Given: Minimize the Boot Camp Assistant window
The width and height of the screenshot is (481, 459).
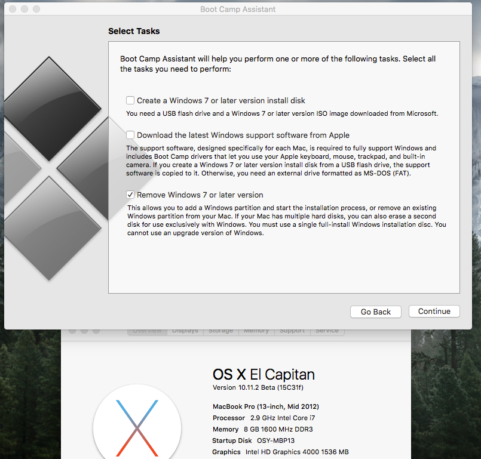Looking at the screenshot, I should [24, 9].
